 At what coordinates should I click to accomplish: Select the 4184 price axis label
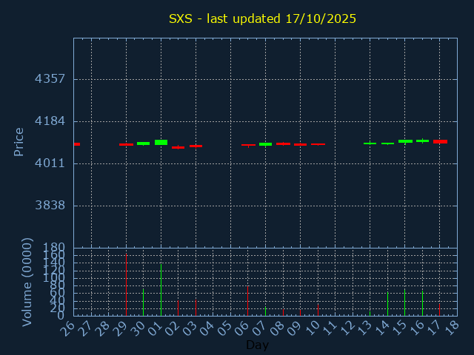point(50,121)
